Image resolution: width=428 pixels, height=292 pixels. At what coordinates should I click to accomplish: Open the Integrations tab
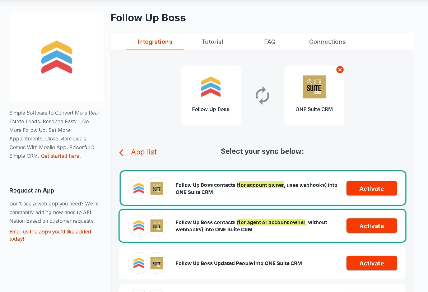(x=155, y=42)
